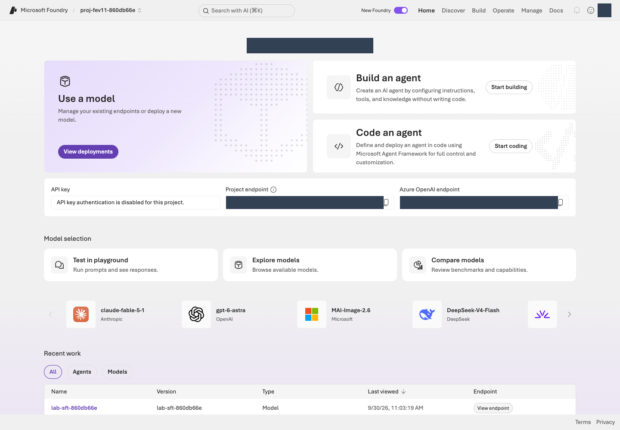This screenshot has height=430, width=620.
Task: Copy the Project endpoint value
Action: point(386,203)
